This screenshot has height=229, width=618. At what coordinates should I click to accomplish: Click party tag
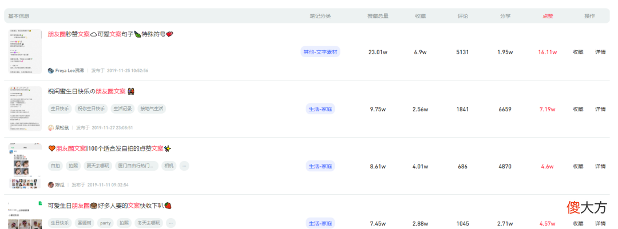[x=105, y=223]
